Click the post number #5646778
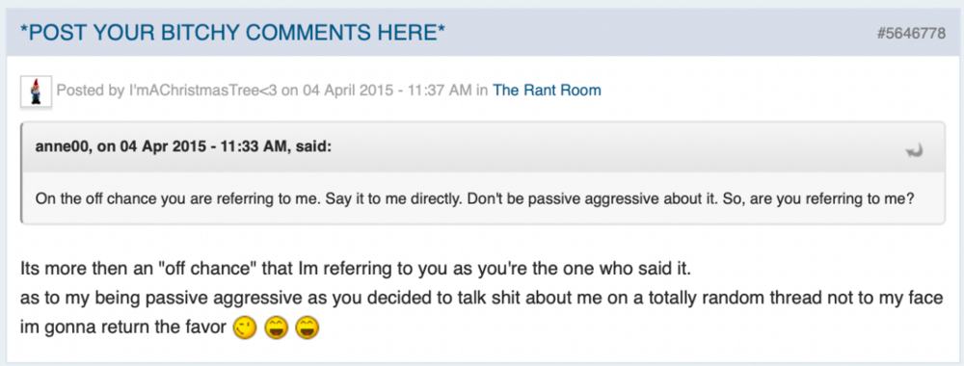This screenshot has width=964, height=366. point(911,33)
